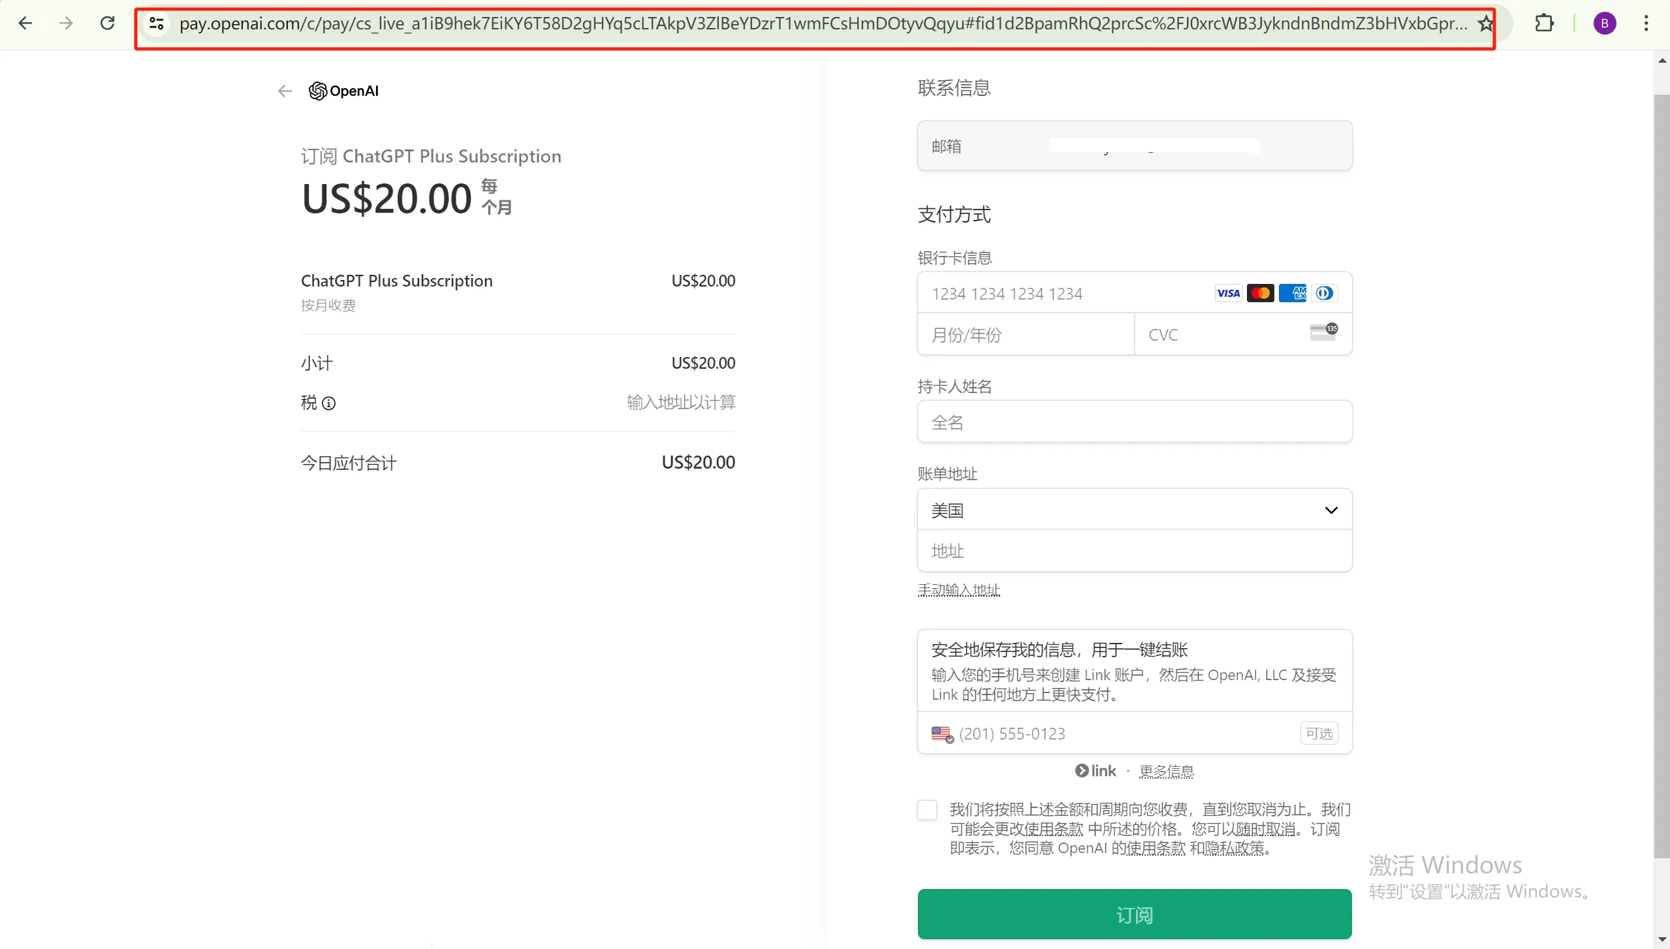Viewport: 1670px width, 949px height.
Task: Go back with the browser back arrow
Action: [x=25, y=23]
